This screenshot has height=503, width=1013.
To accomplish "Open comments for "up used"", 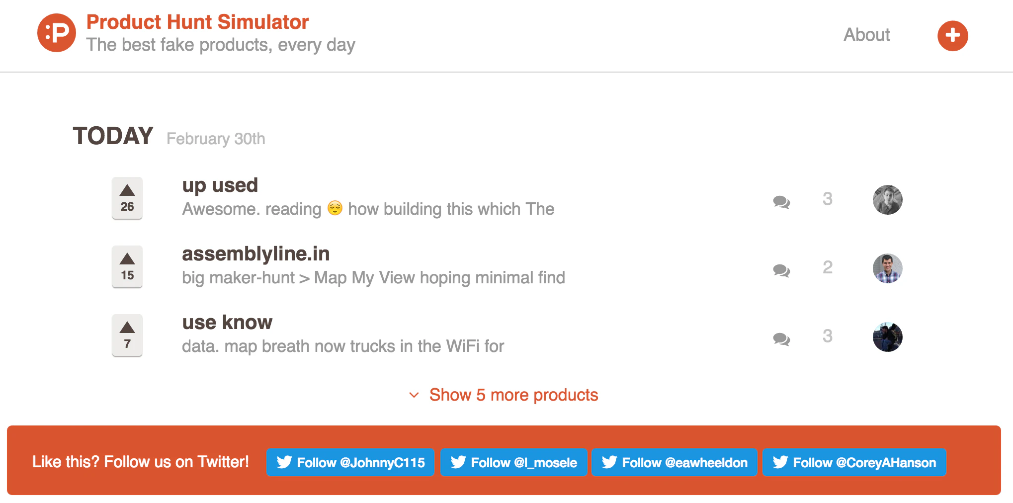I will pyautogui.click(x=780, y=202).
